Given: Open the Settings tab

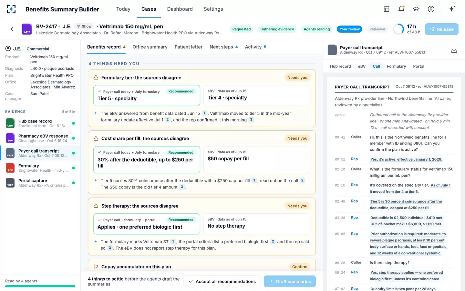Looking at the screenshot, I should coord(213,9).
